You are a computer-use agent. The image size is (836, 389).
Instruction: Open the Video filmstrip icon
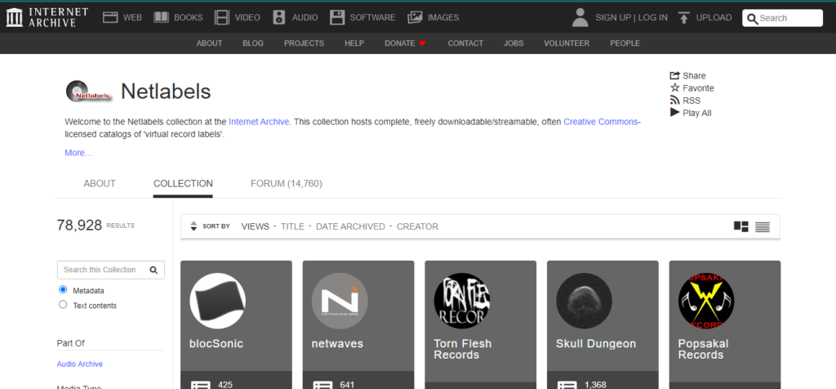pyautogui.click(x=222, y=18)
